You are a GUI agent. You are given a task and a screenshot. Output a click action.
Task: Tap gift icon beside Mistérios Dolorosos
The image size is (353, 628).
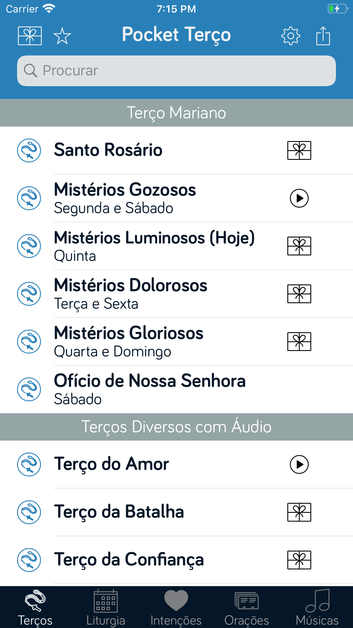tap(299, 294)
